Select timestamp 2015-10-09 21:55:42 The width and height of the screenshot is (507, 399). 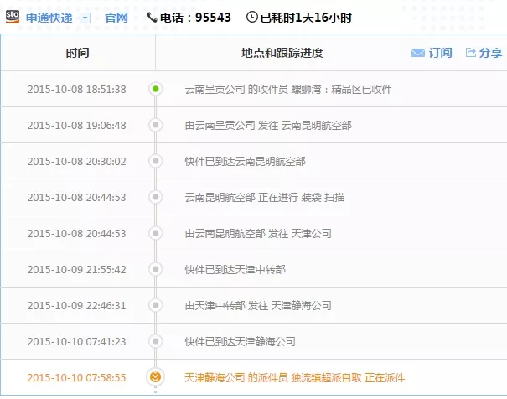[76, 270]
